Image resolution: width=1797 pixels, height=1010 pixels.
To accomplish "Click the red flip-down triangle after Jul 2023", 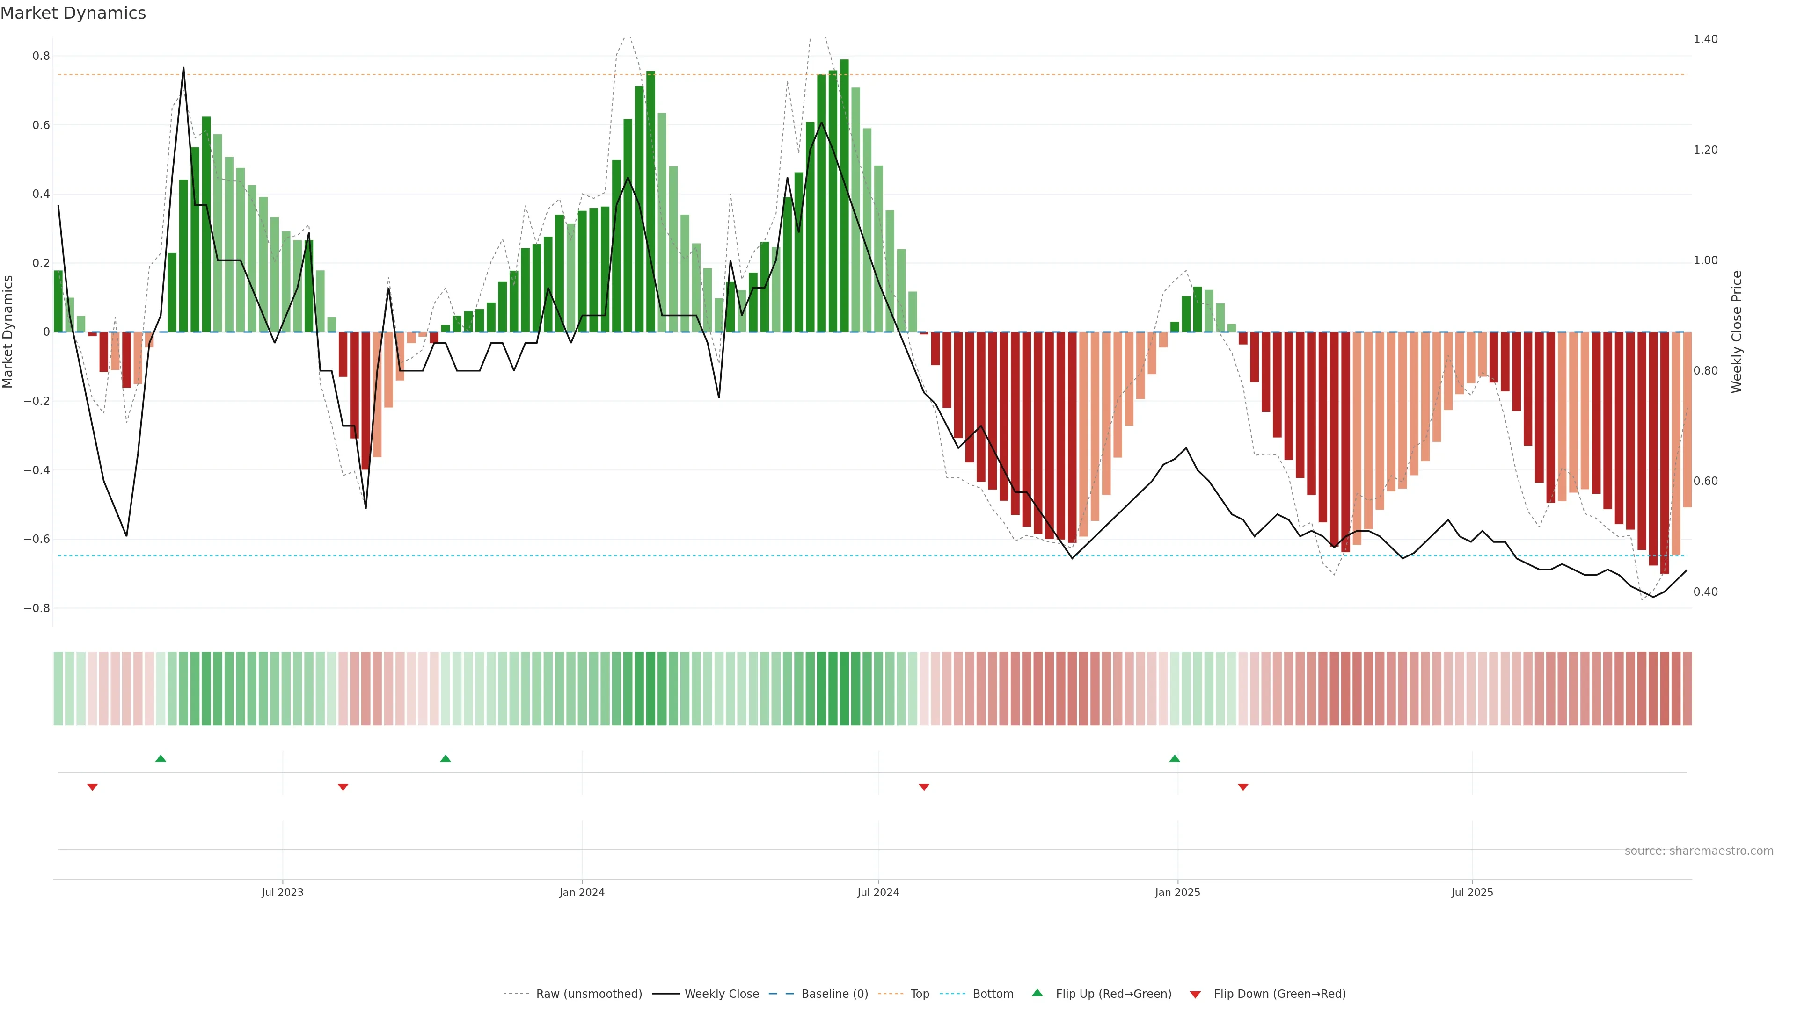I will tap(343, 787).
